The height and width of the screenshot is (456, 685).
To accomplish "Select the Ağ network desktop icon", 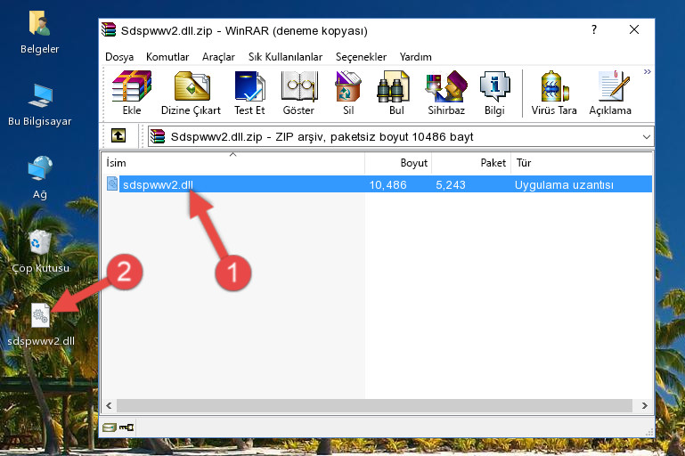I will (40, 178).
